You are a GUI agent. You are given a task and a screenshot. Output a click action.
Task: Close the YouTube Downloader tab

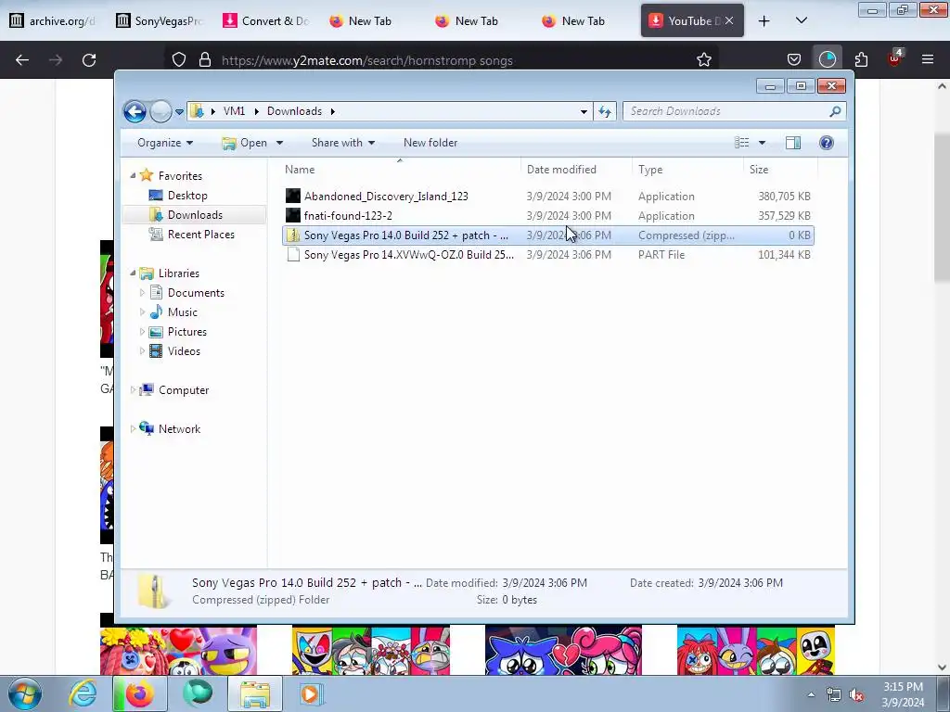point(729,20)
